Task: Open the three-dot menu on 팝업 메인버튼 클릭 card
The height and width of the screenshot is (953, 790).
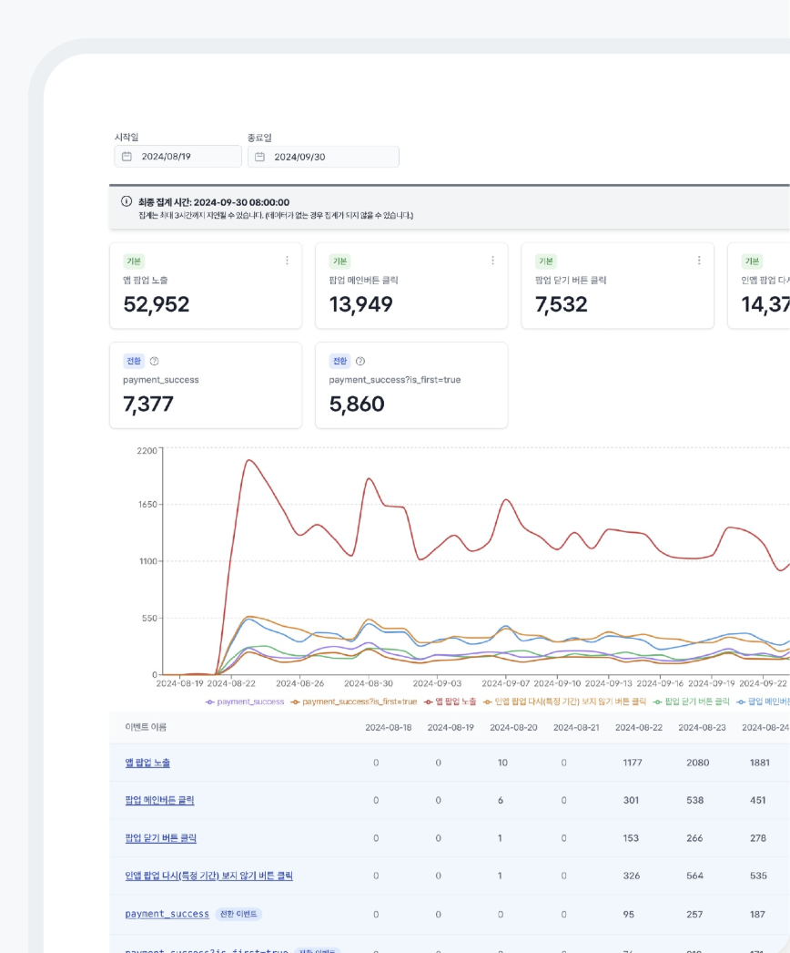Action: [x=492, y=261]
